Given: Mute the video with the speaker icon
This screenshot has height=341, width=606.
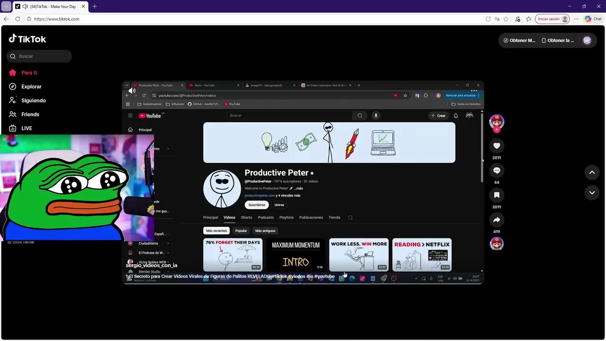Looking at the screenshot, I should 132,90.
